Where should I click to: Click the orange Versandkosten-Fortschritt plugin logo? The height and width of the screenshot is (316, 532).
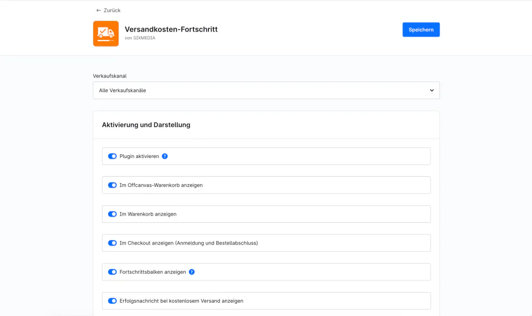(106, 34)
